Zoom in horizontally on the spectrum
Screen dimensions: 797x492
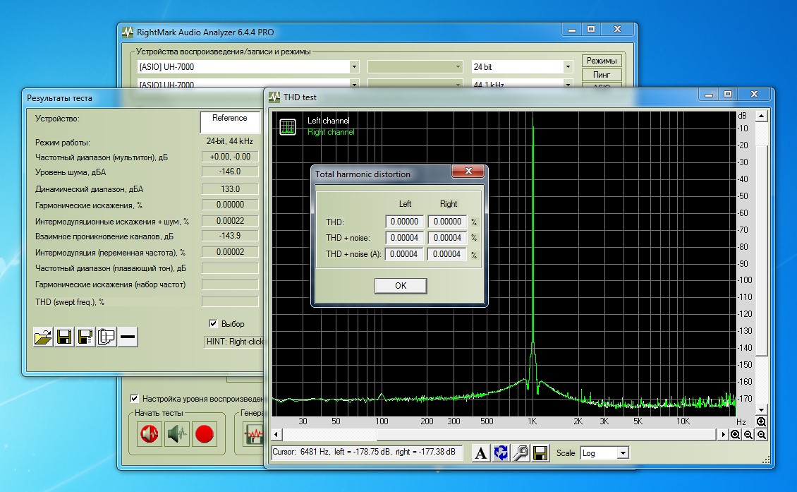click(735, 435)
